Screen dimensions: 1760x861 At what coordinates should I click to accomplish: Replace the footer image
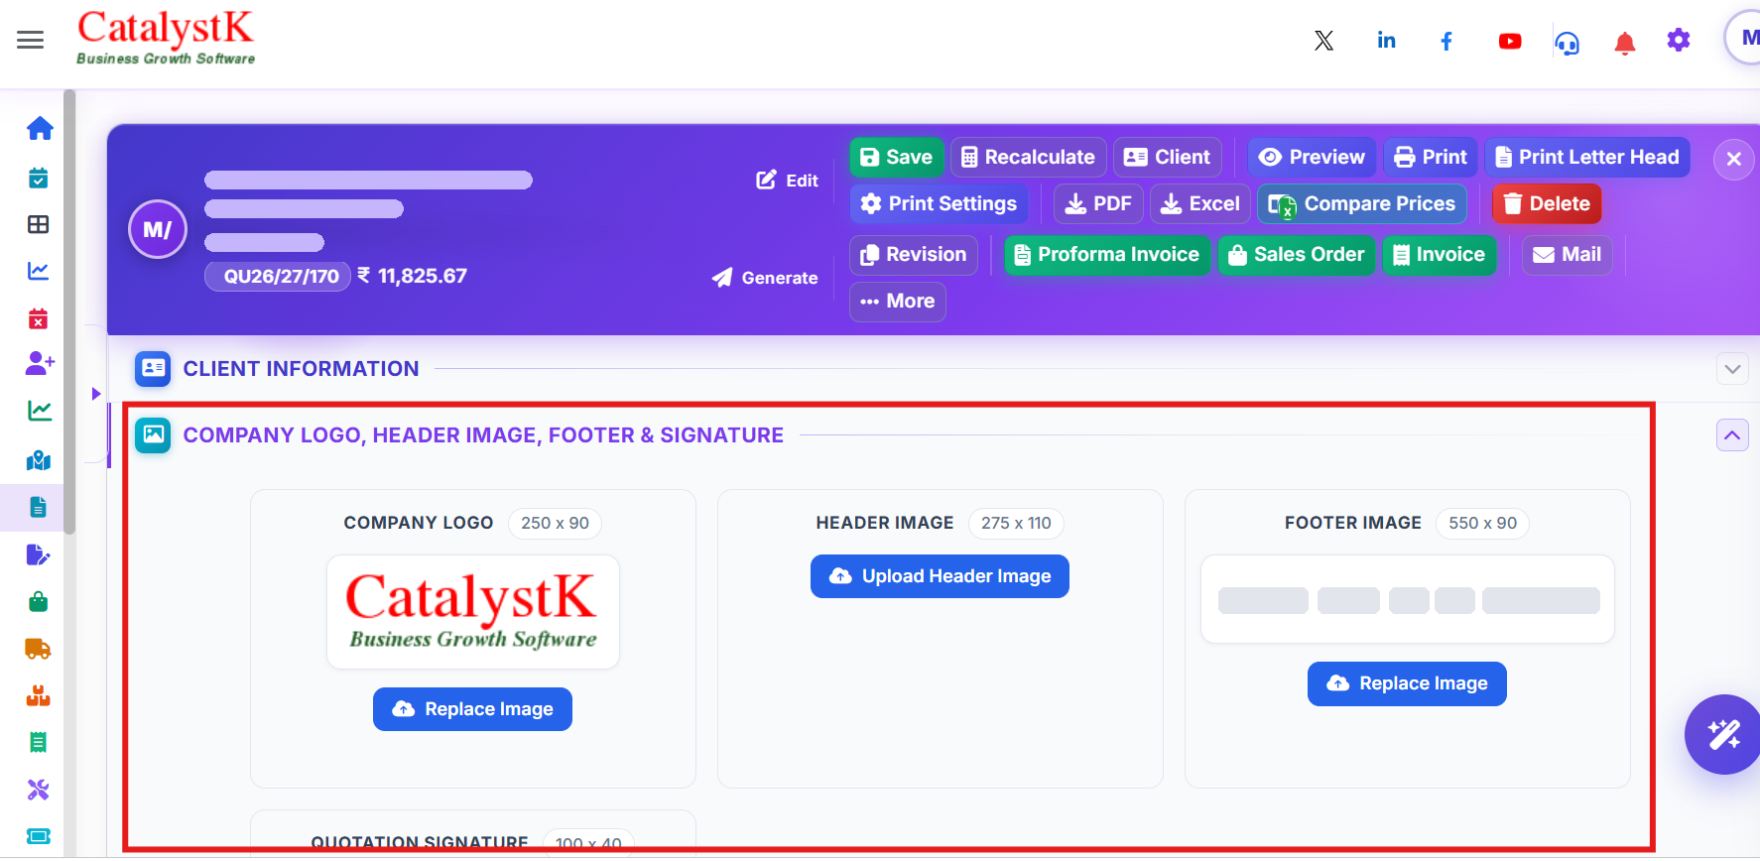(1407, 683)
